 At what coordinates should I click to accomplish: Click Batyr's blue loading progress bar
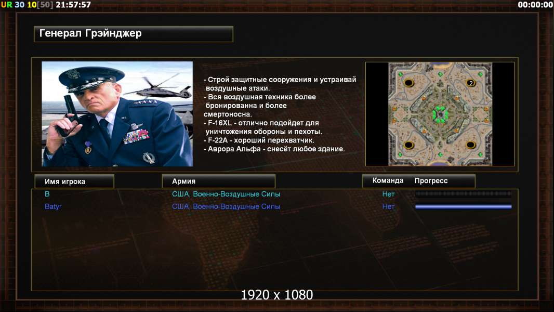pos(464,207)
